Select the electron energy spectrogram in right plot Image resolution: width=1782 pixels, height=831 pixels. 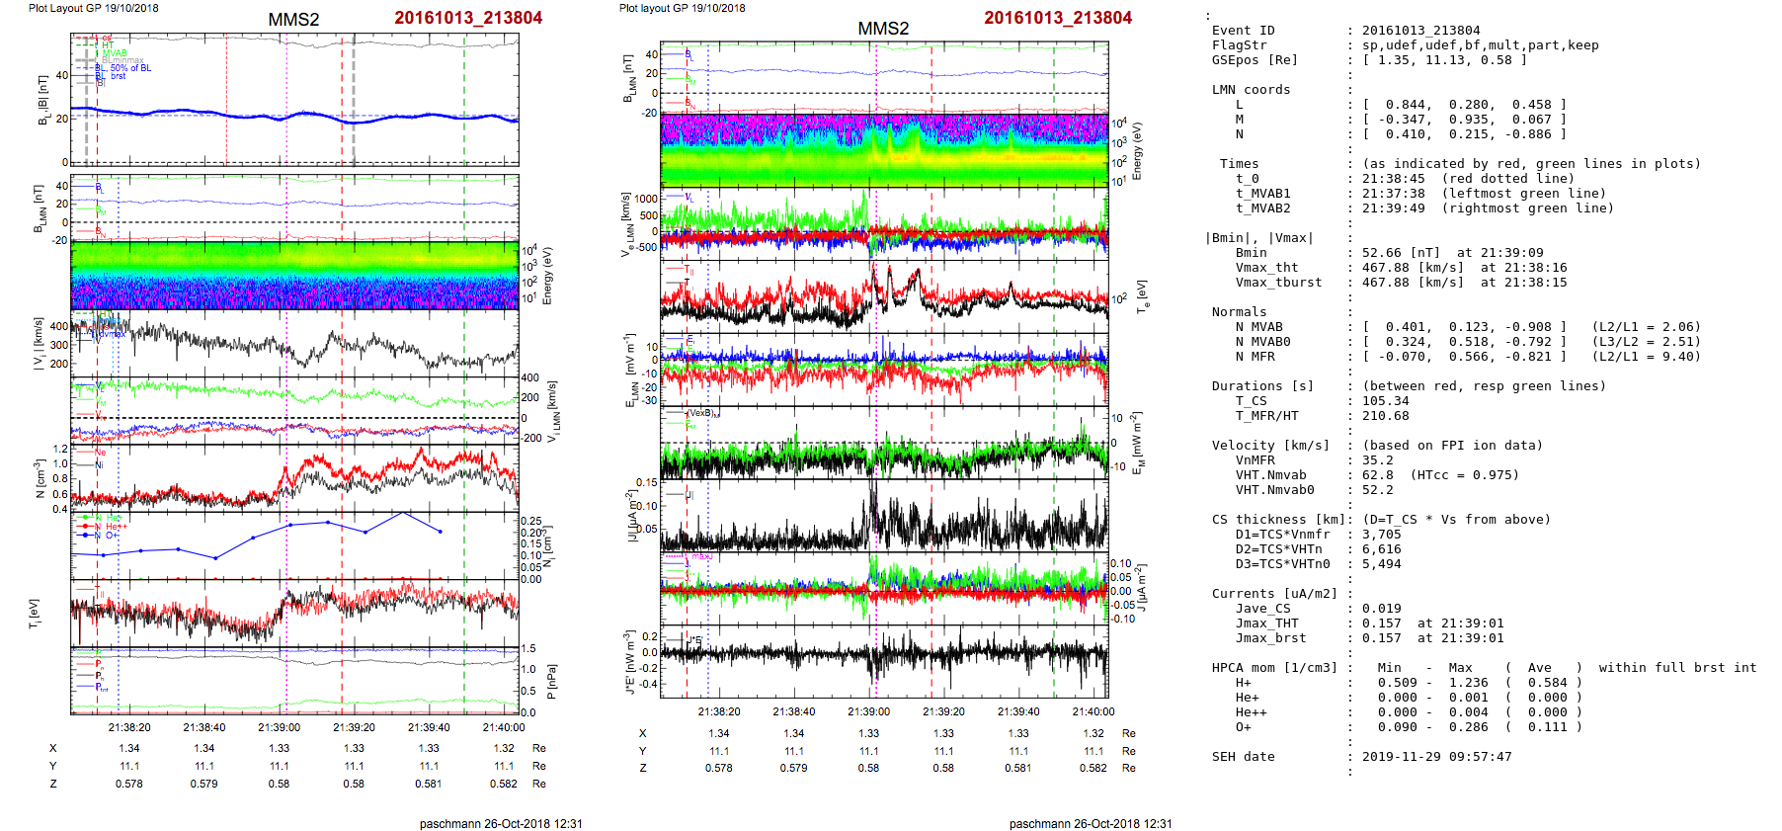click(x=884, y=150)
